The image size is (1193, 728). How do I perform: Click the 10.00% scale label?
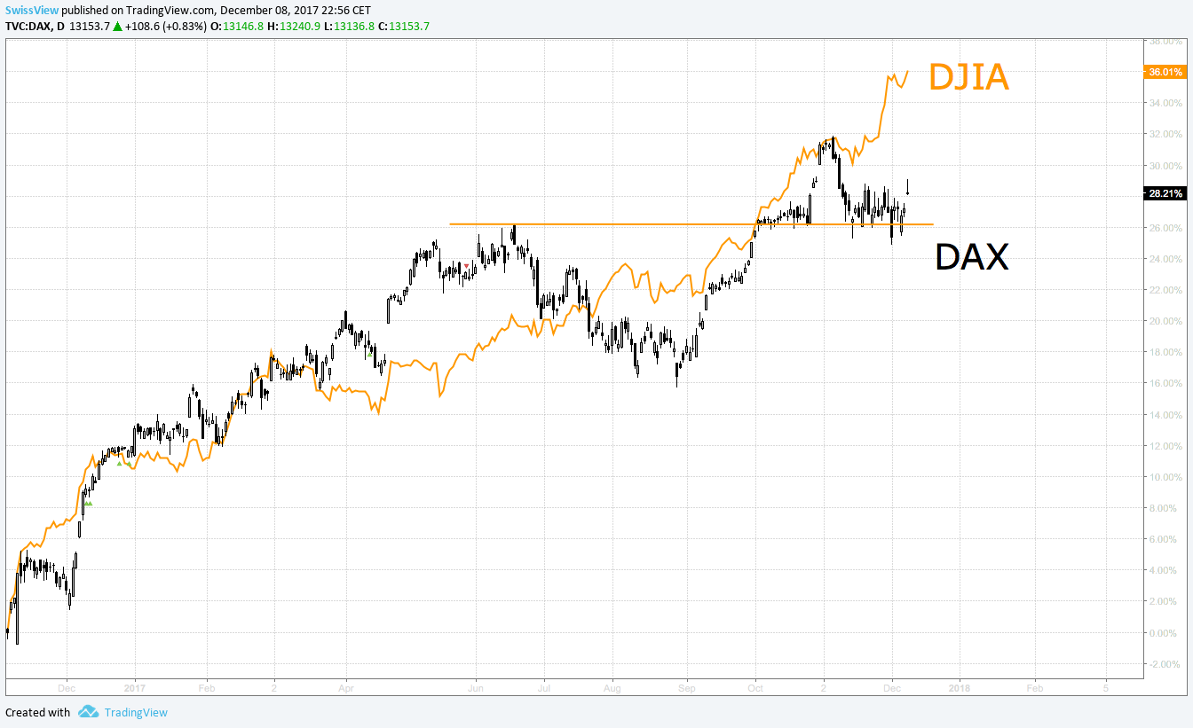point(1165,477)
